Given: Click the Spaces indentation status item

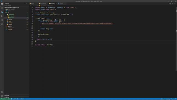Looking at the screenshot, I should [x=163, y=99].
